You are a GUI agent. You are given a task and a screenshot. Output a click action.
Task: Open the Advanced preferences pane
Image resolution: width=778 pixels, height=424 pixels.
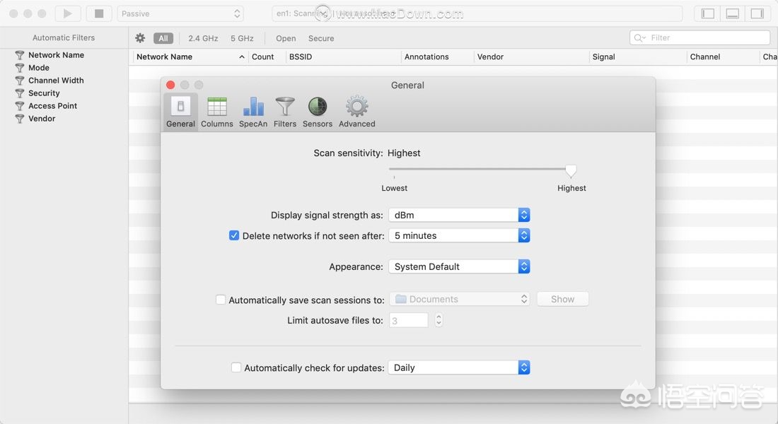pyautogui.click(x=356, y=112)
